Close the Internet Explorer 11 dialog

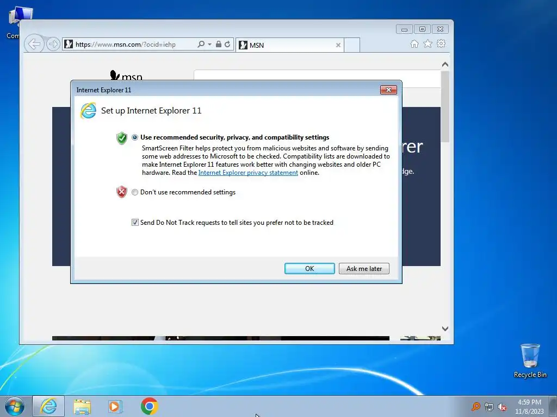pyautogui.click(x=388, y=90)
